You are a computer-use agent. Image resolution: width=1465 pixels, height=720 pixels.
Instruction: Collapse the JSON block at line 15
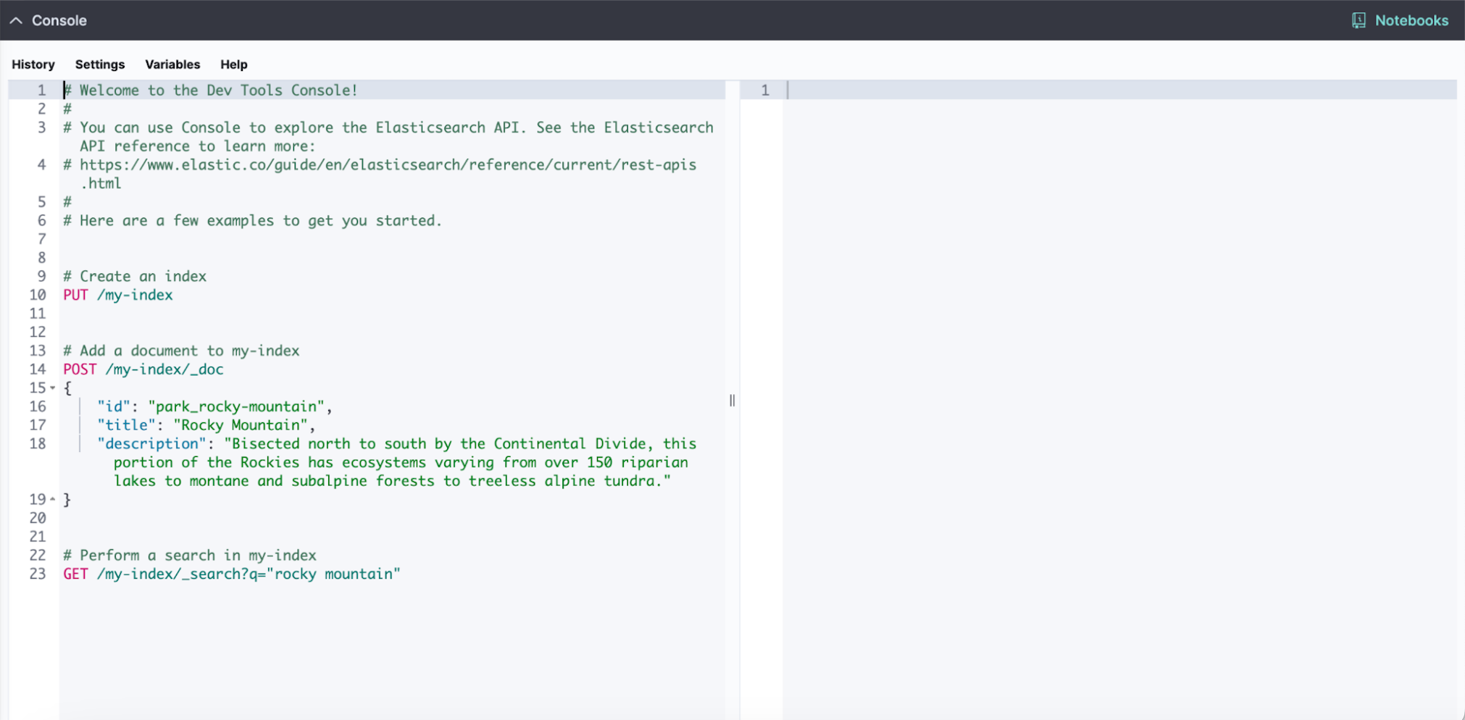point(52,388)
